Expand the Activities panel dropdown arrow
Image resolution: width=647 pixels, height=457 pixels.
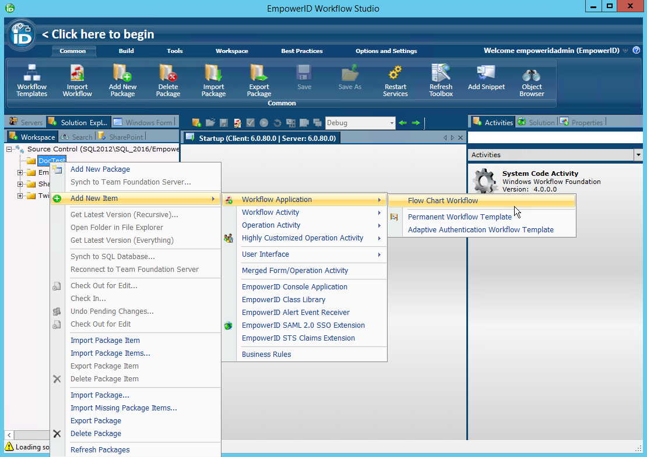tap(638, 155)
